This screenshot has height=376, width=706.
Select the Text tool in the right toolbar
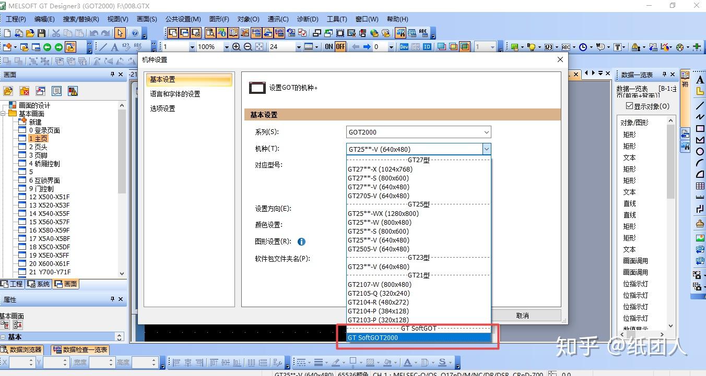click(x=700, y=80)
